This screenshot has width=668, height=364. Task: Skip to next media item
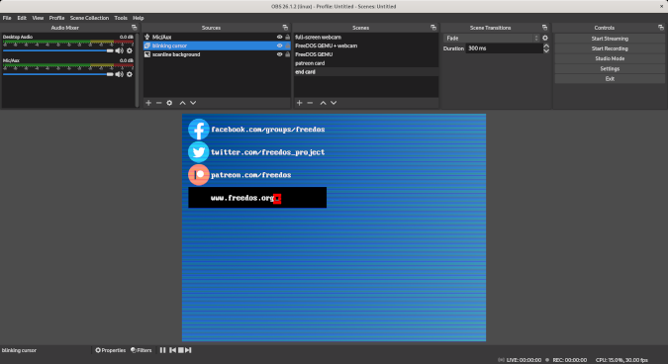tap(188, 350)
